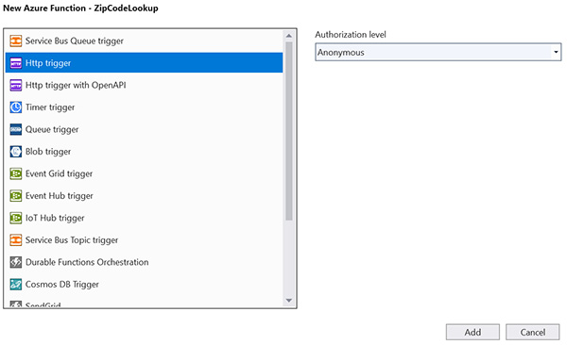
Task: Pick Durable Functions Orchestration
Action: (x=144, y=262)
